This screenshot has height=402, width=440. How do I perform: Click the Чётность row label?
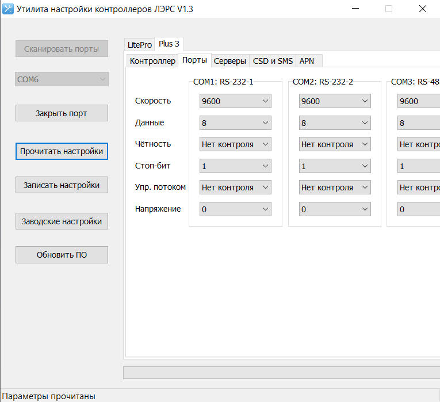tap(153, 144)
